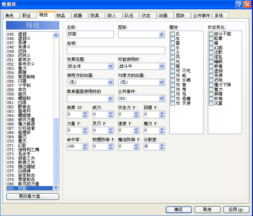Click the 应用(A) button
Viewport: 253px width, 216px height.
(x=236, y=210)
